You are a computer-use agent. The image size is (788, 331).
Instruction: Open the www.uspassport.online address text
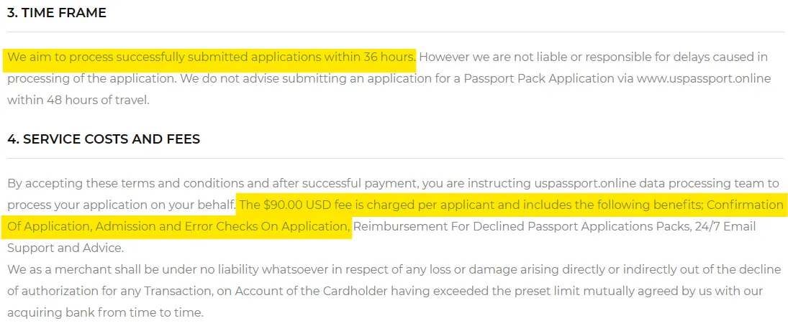coord(693,78)
